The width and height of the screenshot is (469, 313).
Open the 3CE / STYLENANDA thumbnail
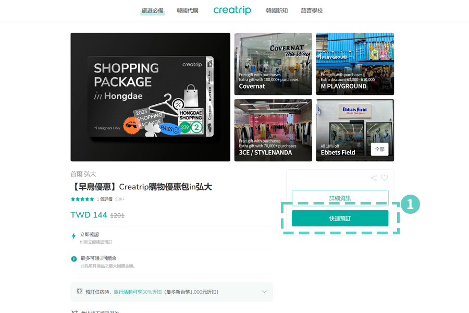tap(273, 130)
